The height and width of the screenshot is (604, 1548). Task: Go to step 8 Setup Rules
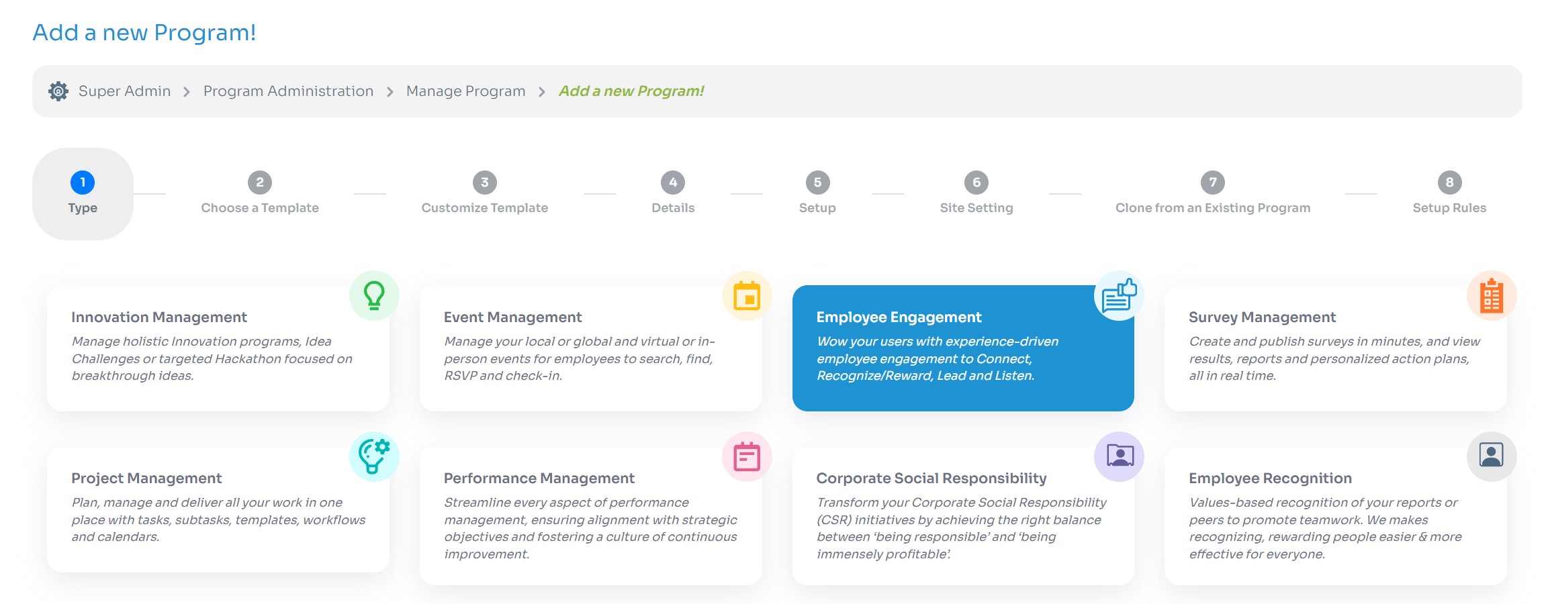pyautogui.click(x=1449, y=193)
